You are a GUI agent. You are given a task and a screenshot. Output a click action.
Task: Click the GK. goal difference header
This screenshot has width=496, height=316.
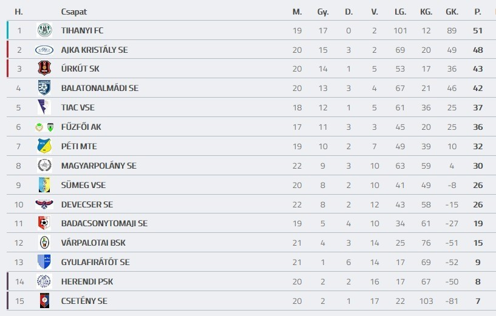click(452, 12)
